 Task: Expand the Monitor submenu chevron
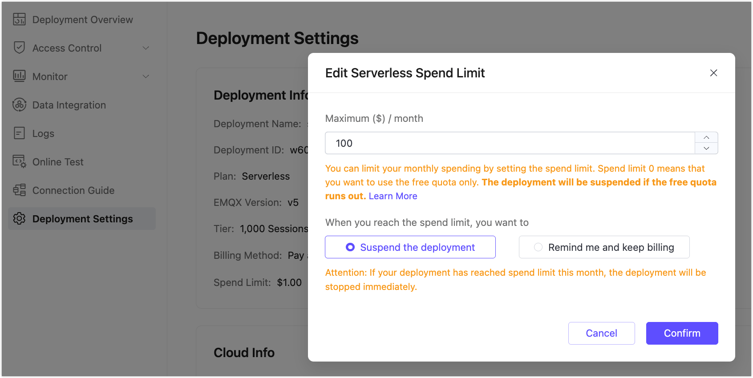[x=146, y=76]
